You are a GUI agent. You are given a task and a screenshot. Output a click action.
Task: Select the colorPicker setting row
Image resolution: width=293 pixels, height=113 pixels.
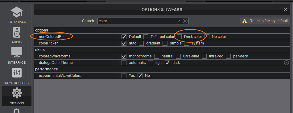tap(162, 43)
